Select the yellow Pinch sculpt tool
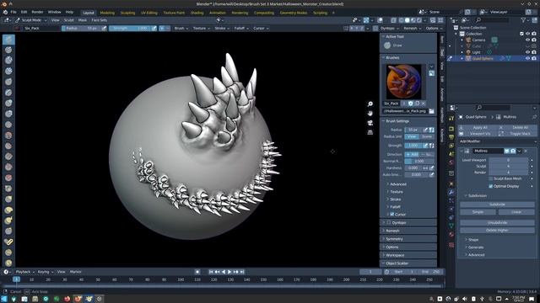This screenshot has width=540, height=303. click(x=8, y=189)
